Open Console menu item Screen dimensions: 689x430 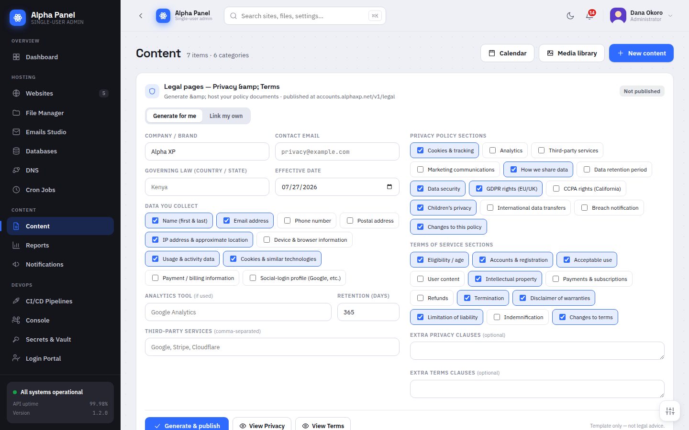pos(60,320)
